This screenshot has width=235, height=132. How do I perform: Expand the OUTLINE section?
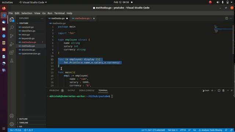pyautogui.click(x=23, y=119)
